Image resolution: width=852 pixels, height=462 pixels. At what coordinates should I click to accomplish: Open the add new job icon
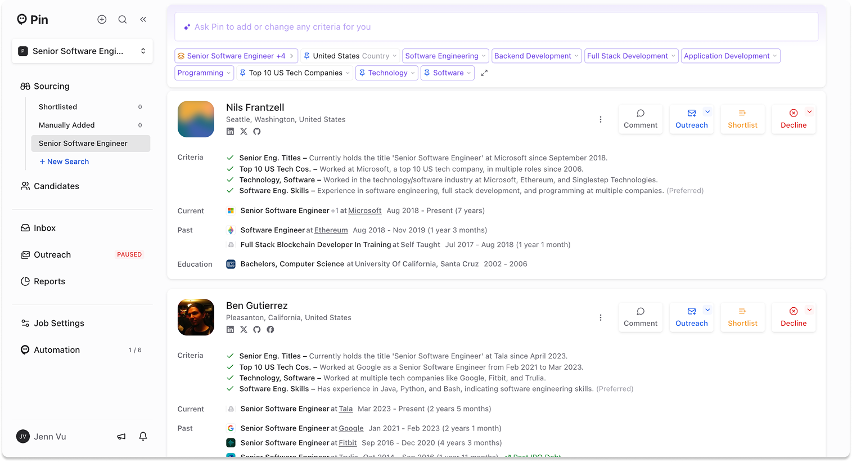pyautogui.click(x=102, y=19)
